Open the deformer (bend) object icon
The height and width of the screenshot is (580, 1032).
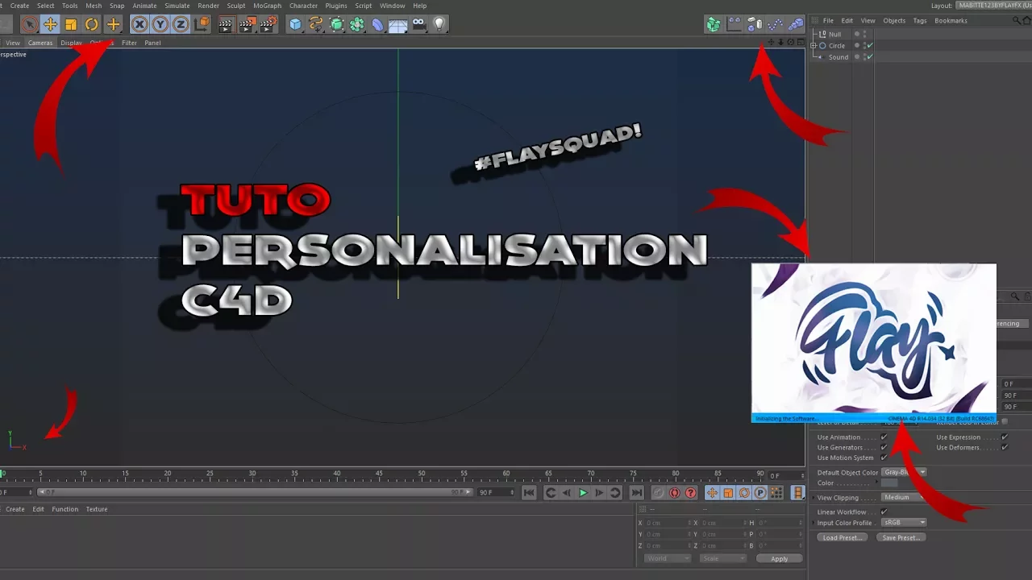[377, 24]
